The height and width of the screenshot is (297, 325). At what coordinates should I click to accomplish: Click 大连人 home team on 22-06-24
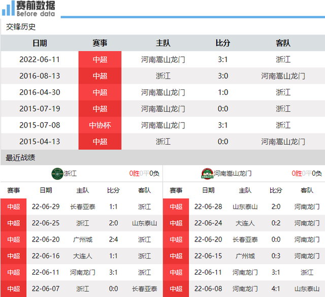point(245,223)
